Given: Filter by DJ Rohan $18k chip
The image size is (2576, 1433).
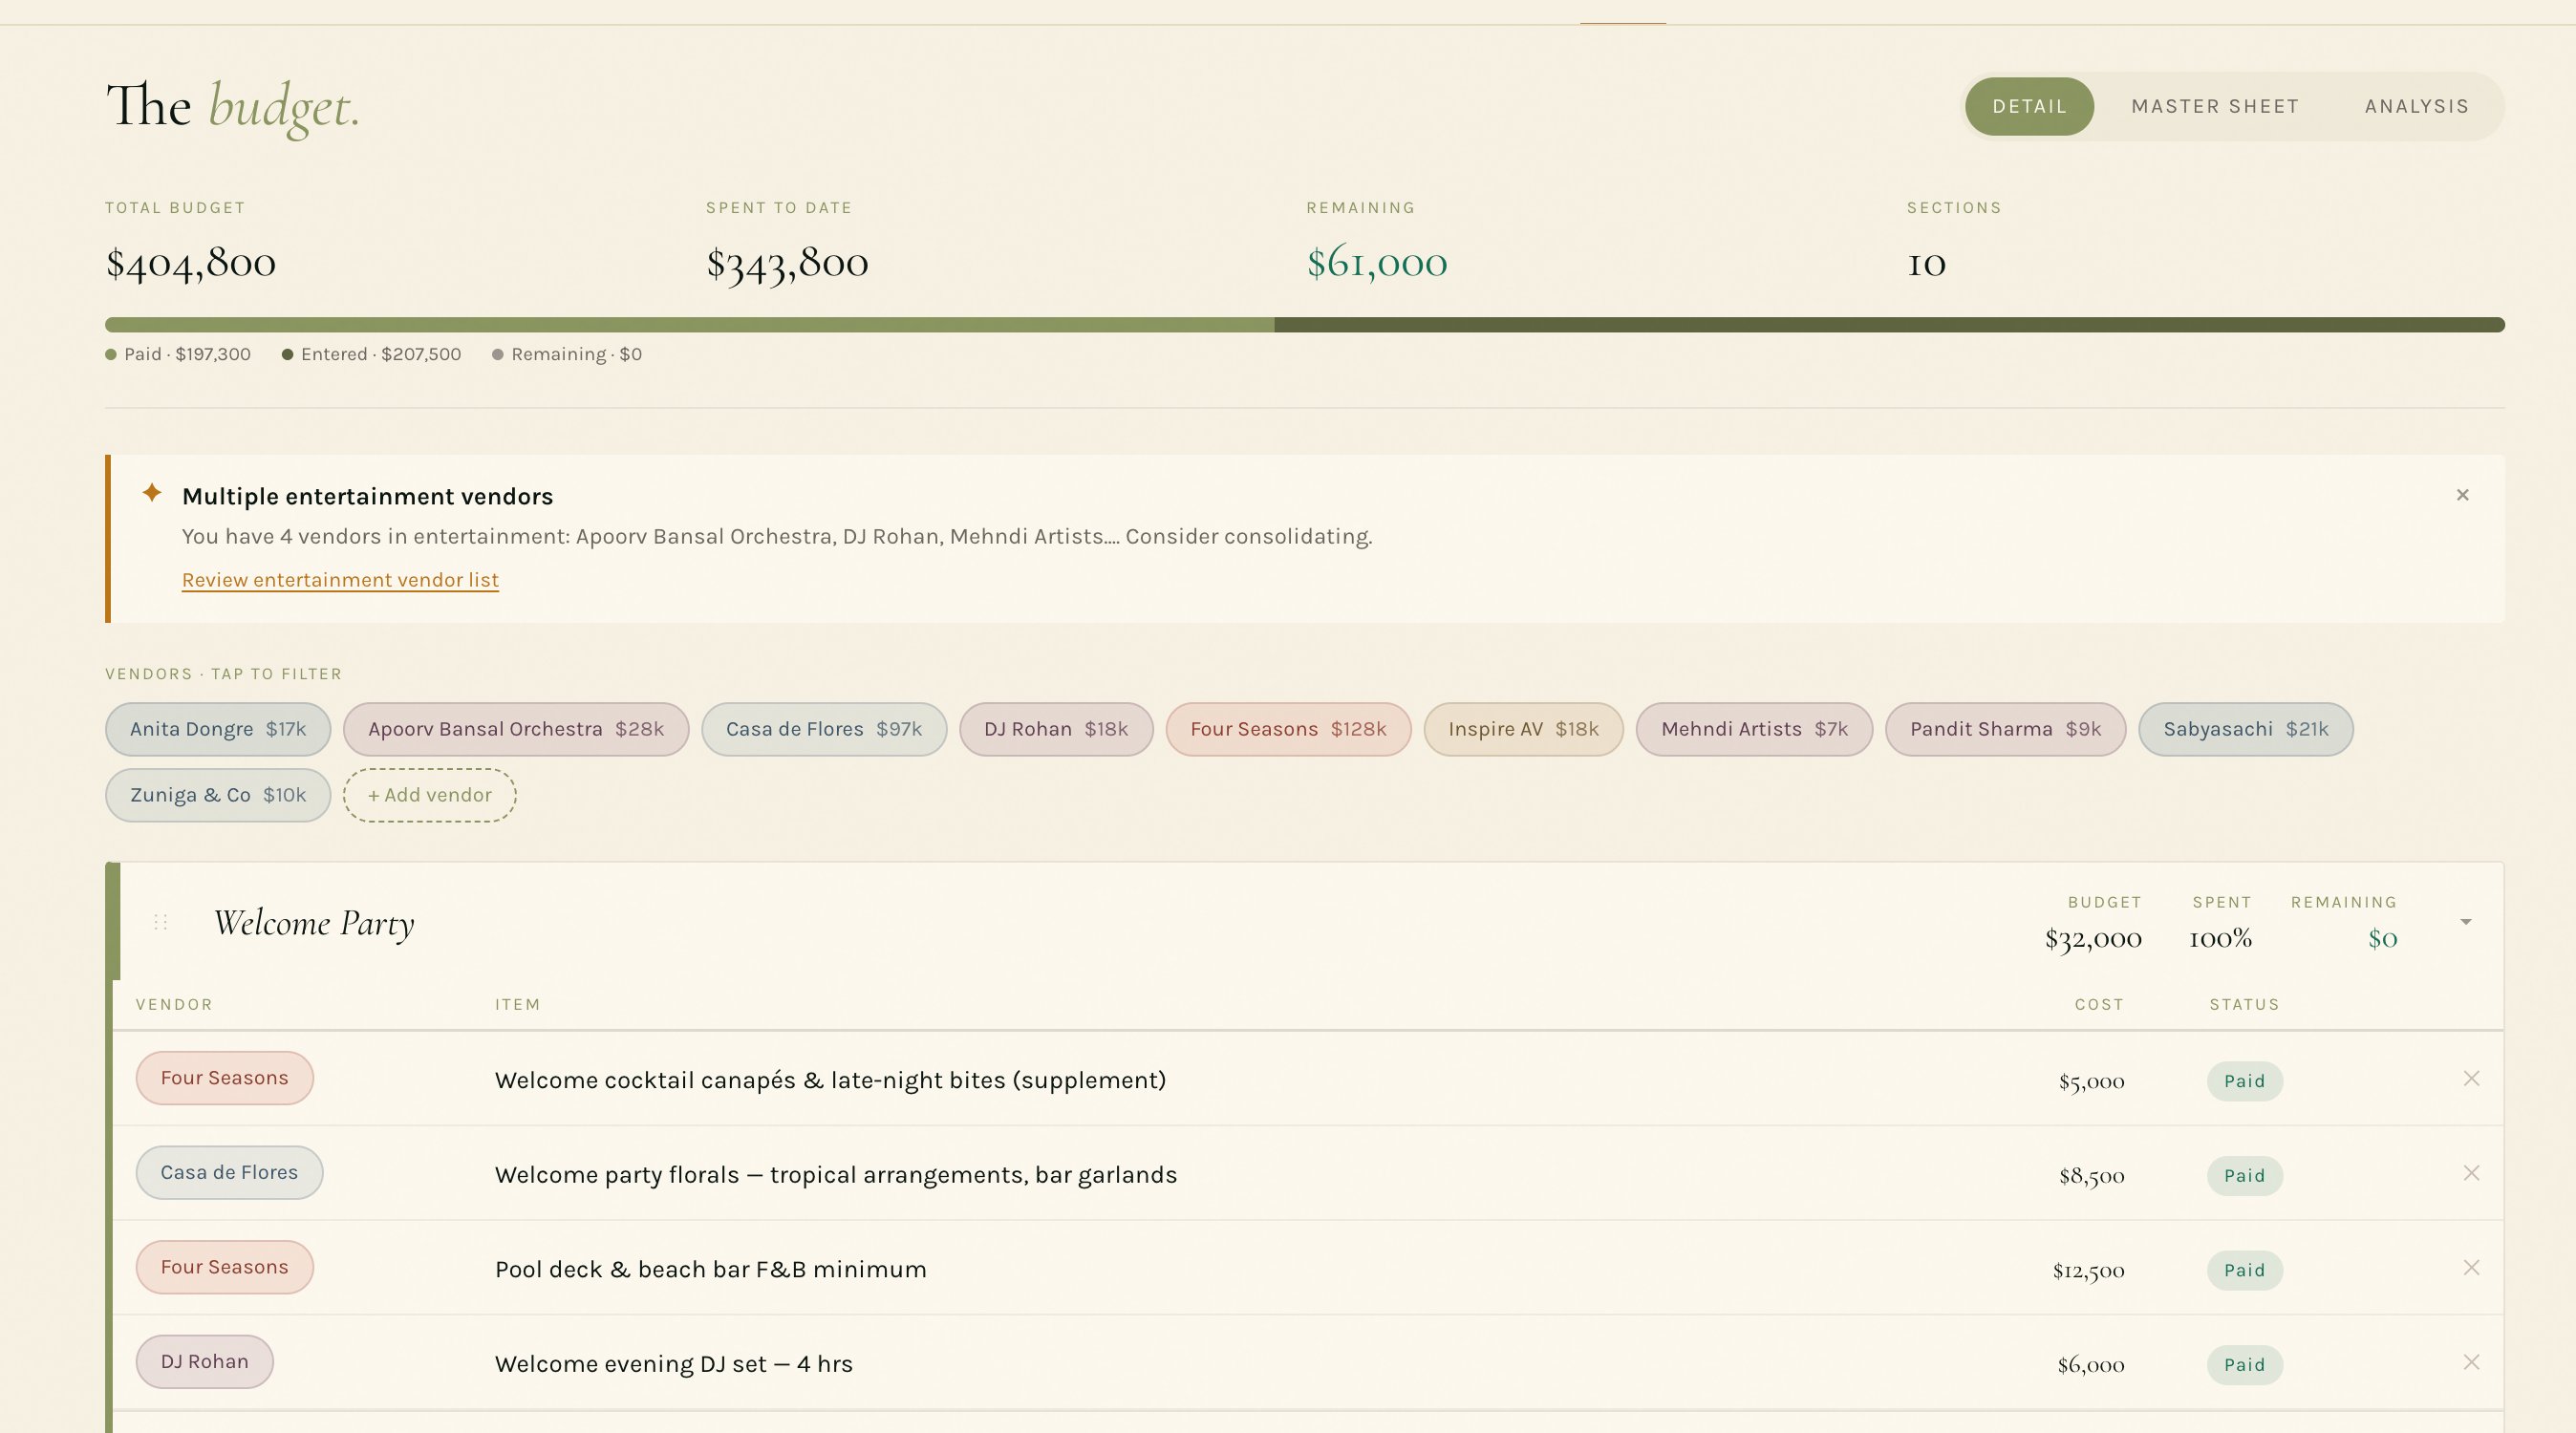Looking at the screenshot, I should (1056, 729).
